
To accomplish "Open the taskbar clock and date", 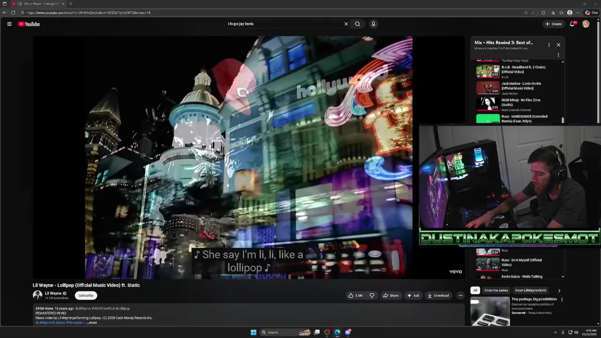I will click(589, 332).
